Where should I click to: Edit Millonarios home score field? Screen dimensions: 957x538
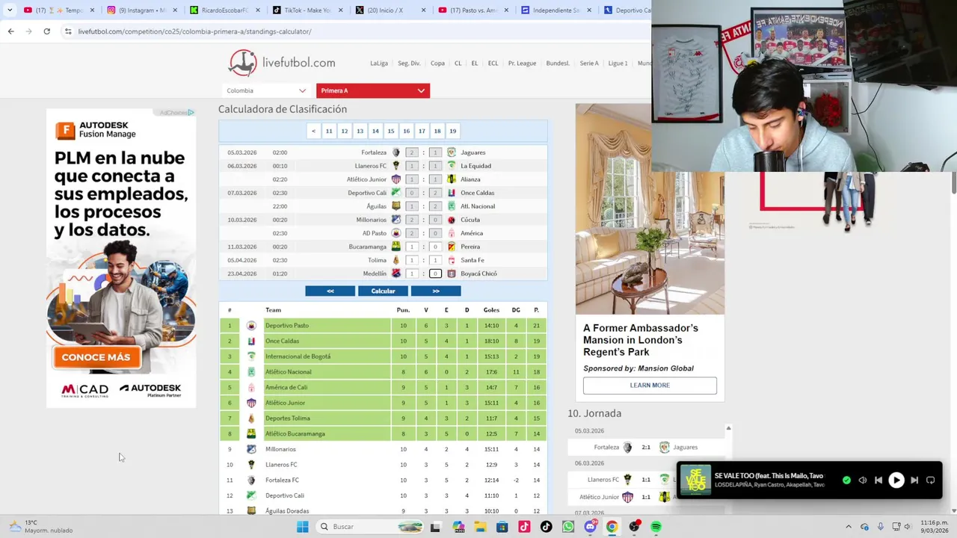coord(411,220)
